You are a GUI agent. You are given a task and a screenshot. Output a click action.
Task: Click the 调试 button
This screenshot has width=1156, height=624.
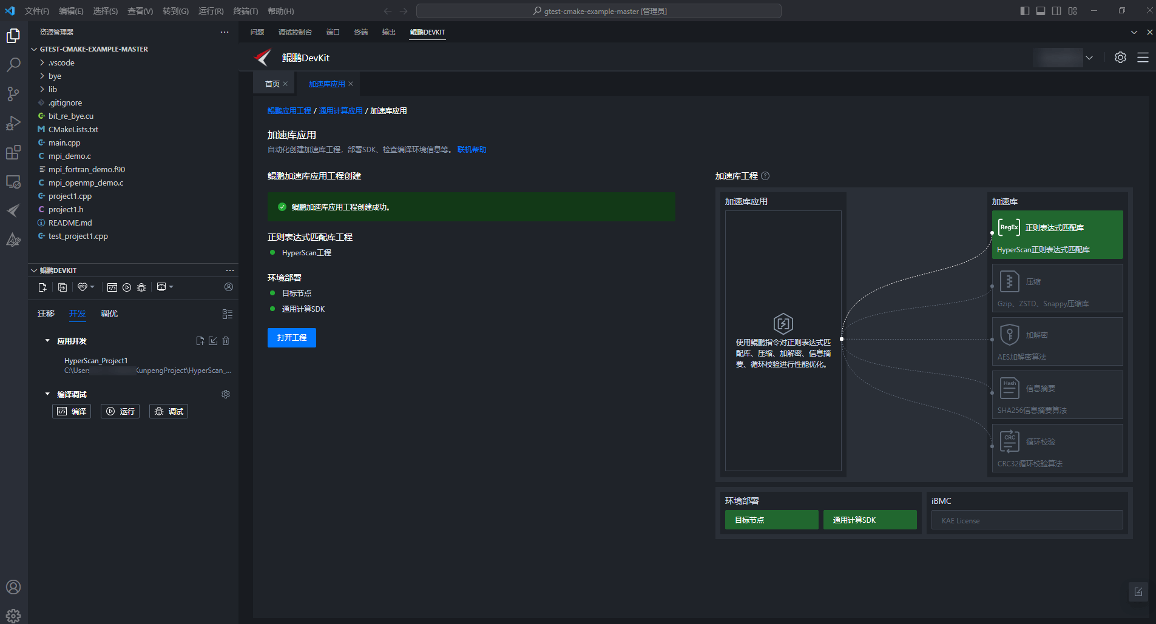point(169,411)
